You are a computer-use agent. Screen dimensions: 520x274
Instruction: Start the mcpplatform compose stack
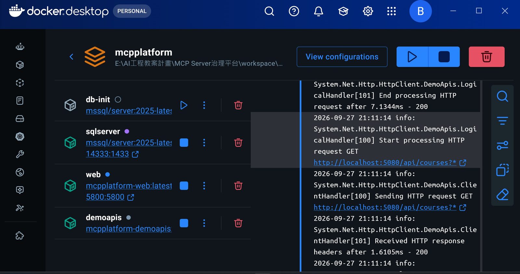pos(412,57)
